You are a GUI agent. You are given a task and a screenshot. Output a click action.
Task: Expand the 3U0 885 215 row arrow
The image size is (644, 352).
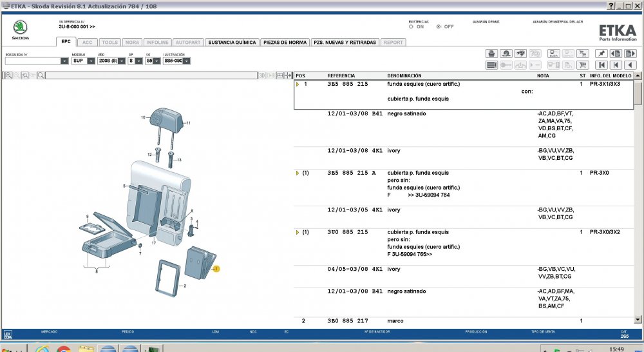(298, 232)
